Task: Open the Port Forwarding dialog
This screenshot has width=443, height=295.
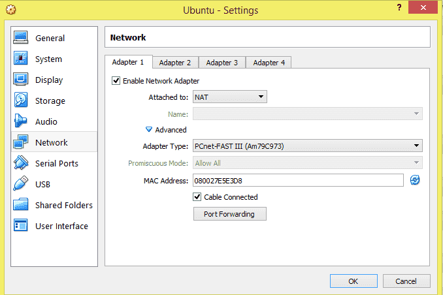Action: tap(230, 214)
